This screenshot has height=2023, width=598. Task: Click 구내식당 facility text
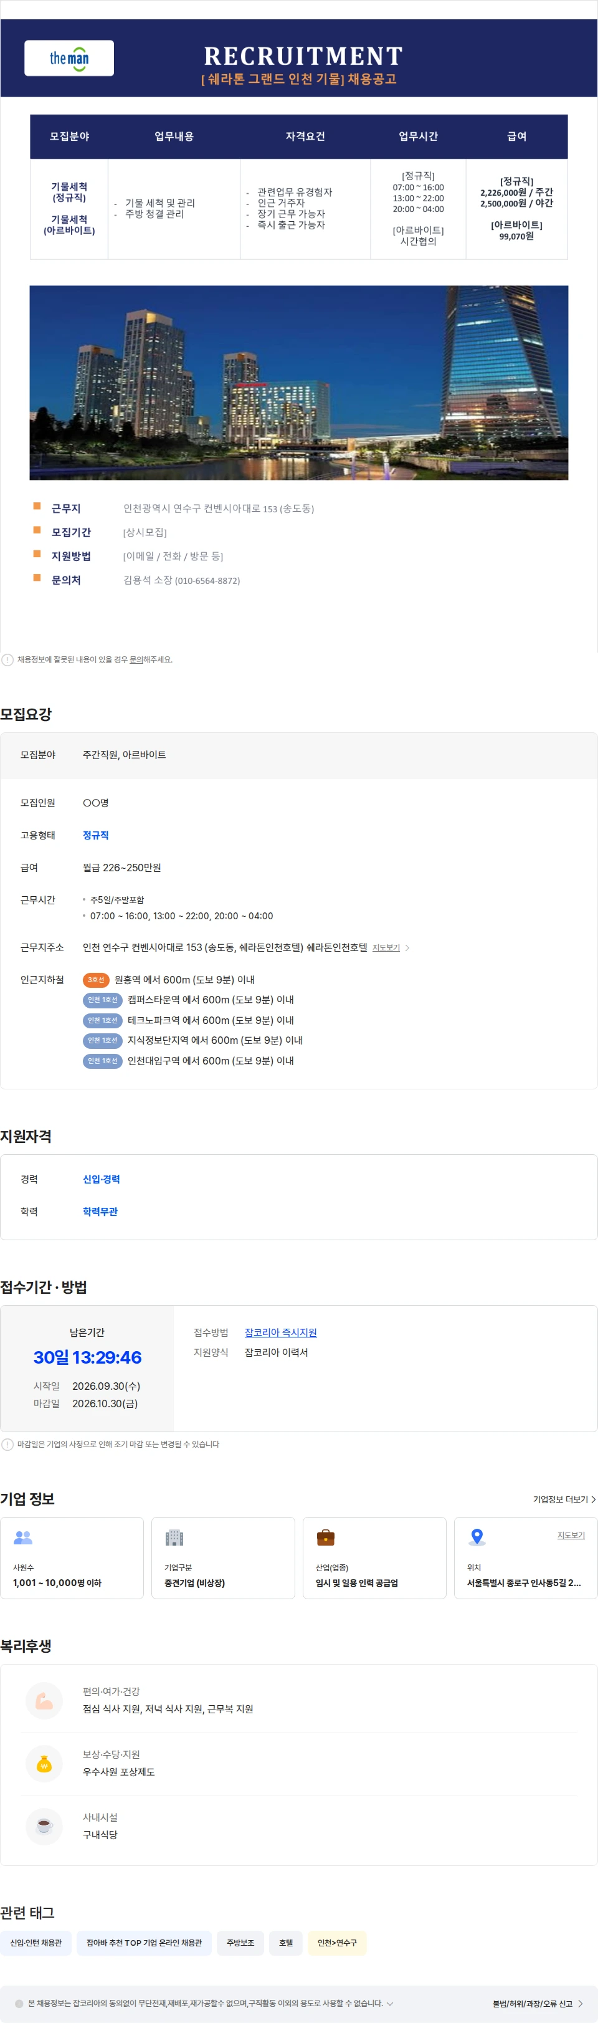pos(100,1835)
